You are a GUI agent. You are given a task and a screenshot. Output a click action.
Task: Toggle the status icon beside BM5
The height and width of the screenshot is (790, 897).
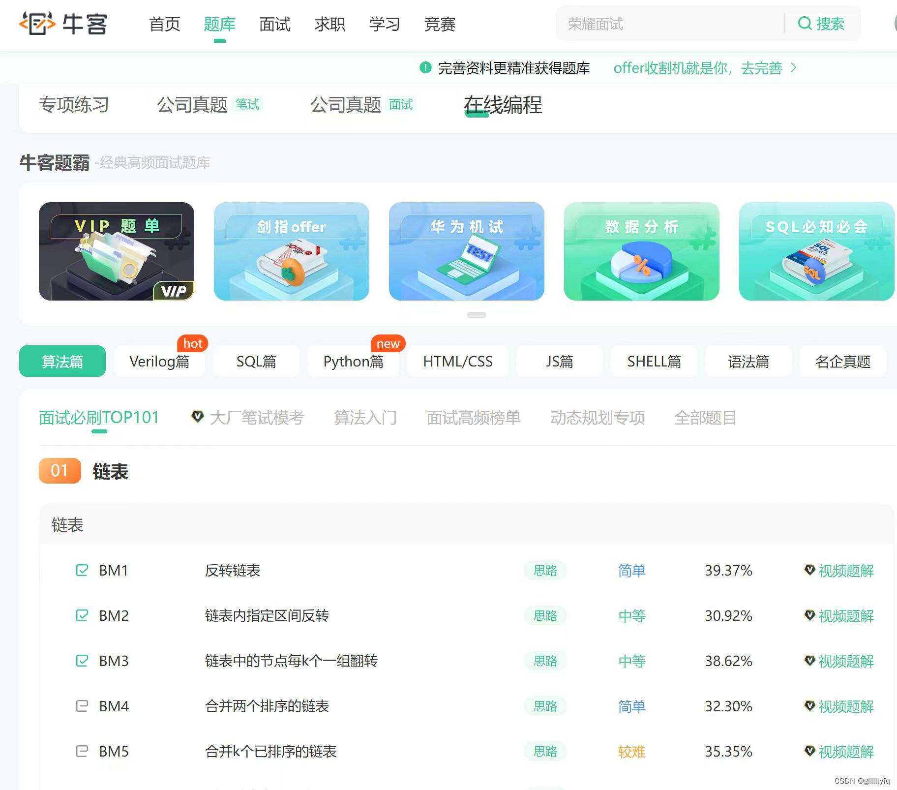pos(82,752)
